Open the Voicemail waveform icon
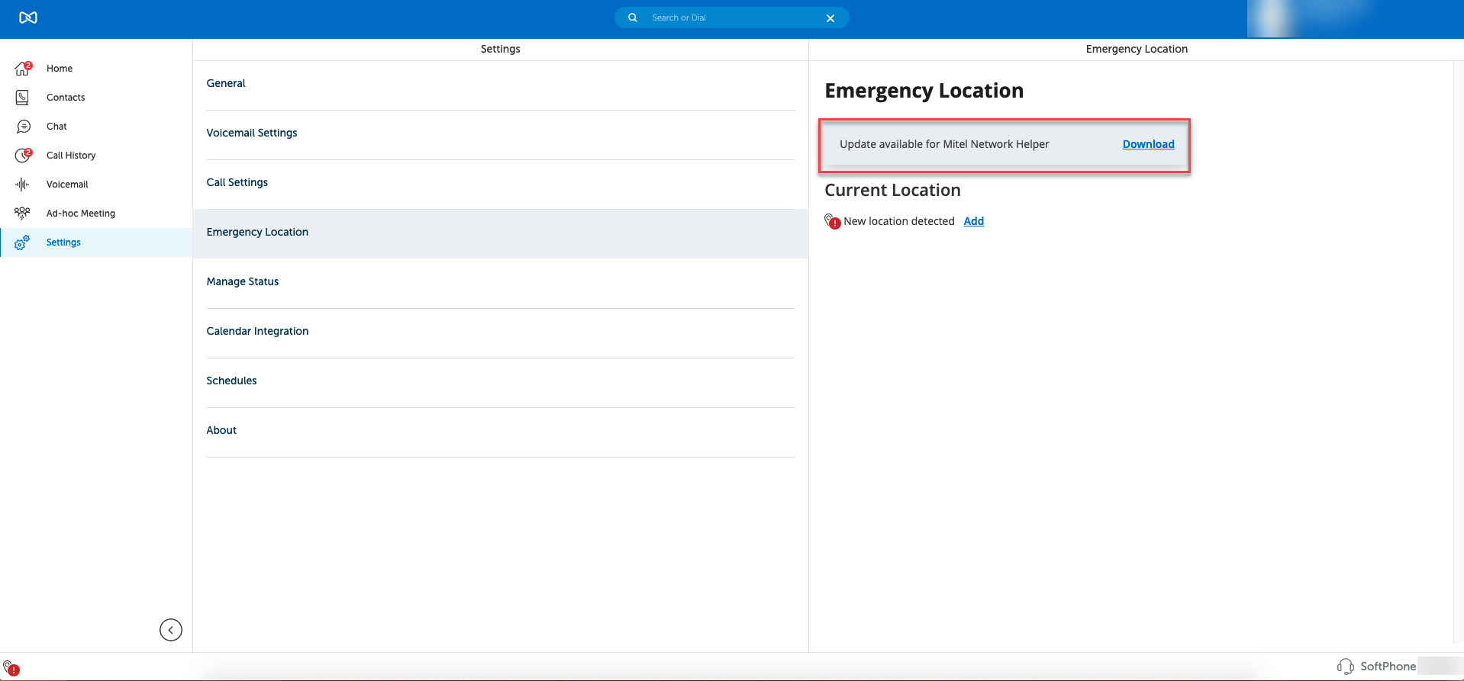This screenshot has height=681, width=1464. pos(23,185)
